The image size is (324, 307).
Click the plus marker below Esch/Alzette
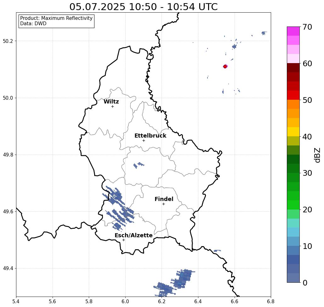point(123,240)
